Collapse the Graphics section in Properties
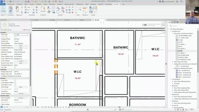The image size is (199, 112). point(29,32)
